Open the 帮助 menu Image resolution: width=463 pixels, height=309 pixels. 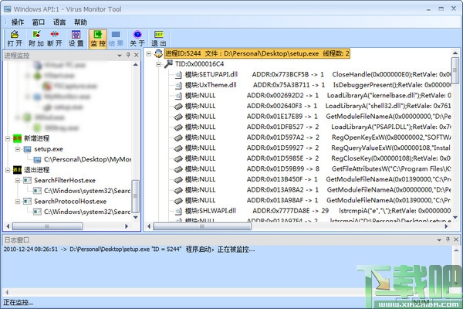click(80, 22)
